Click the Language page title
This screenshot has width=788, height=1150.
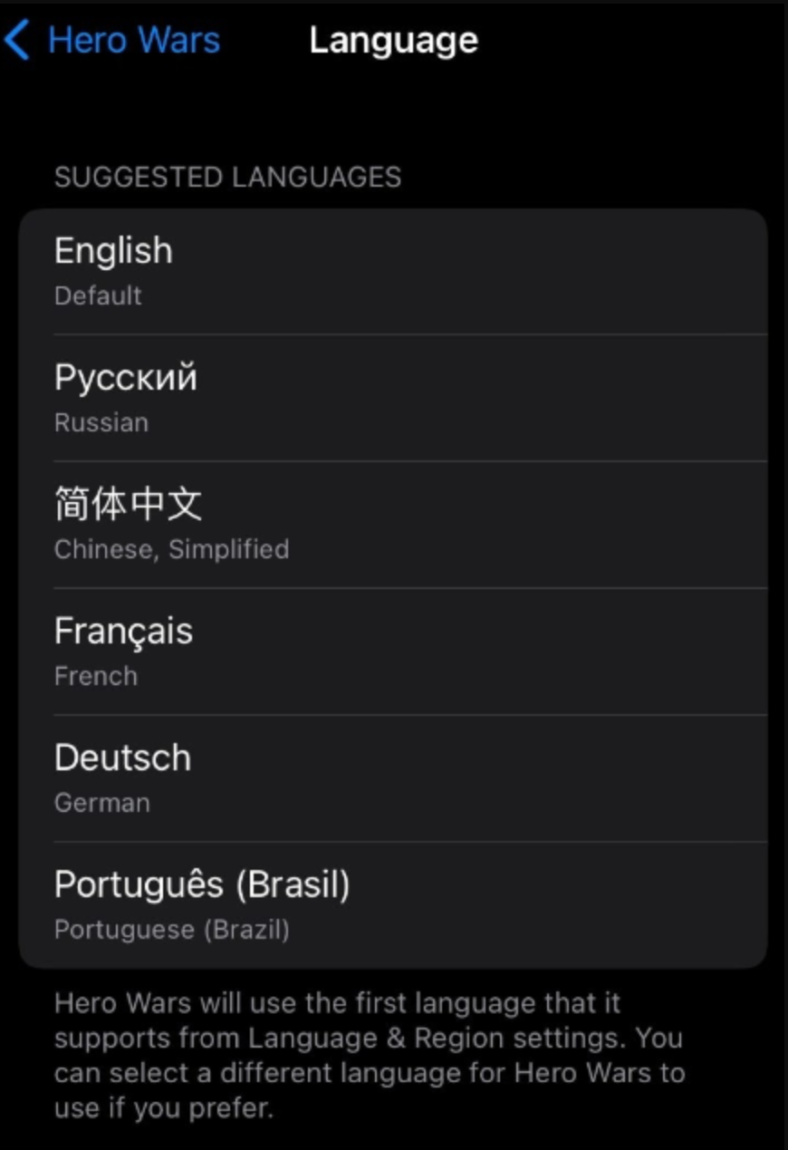[x=393, y=41]
